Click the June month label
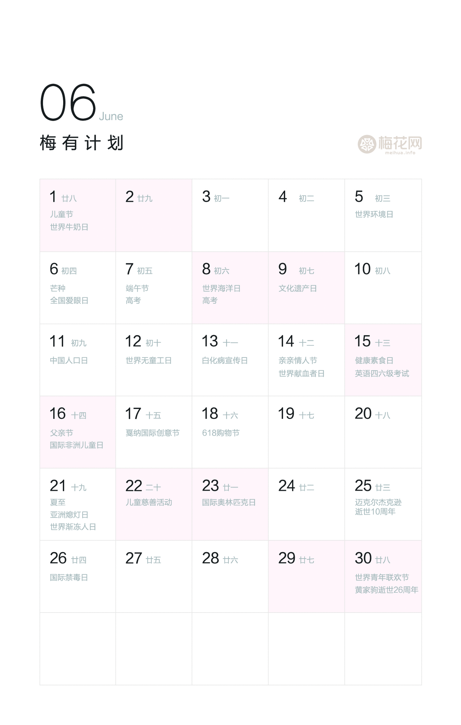 click(111, 117)
